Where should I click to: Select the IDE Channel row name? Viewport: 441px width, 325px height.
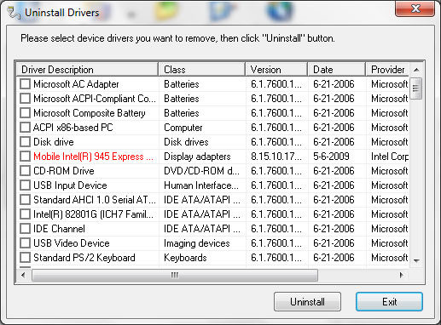tap(59, 229)
